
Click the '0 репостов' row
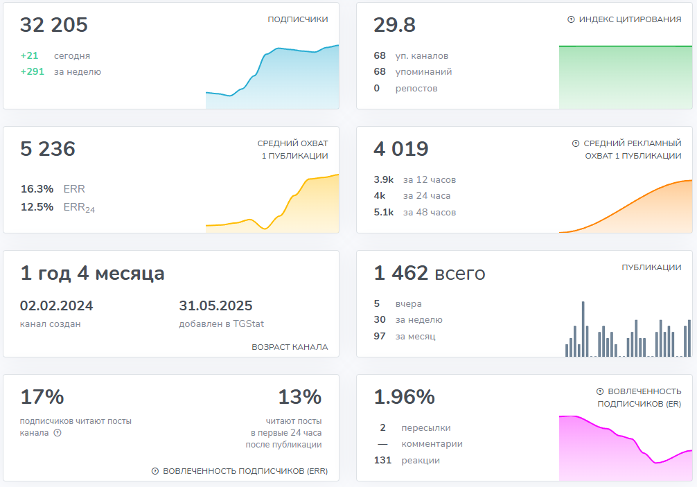pyautogui.click(x=405, y=88)
